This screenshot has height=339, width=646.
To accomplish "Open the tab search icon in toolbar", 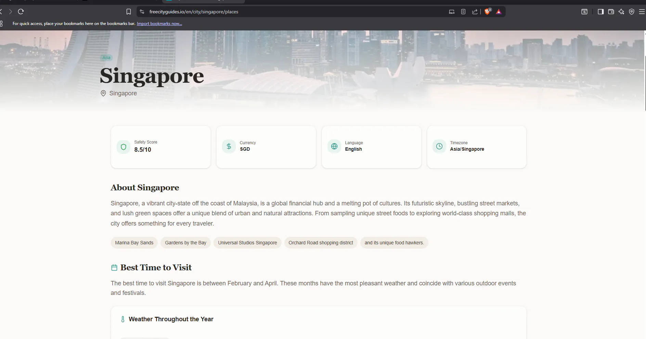I will [584, 12].
